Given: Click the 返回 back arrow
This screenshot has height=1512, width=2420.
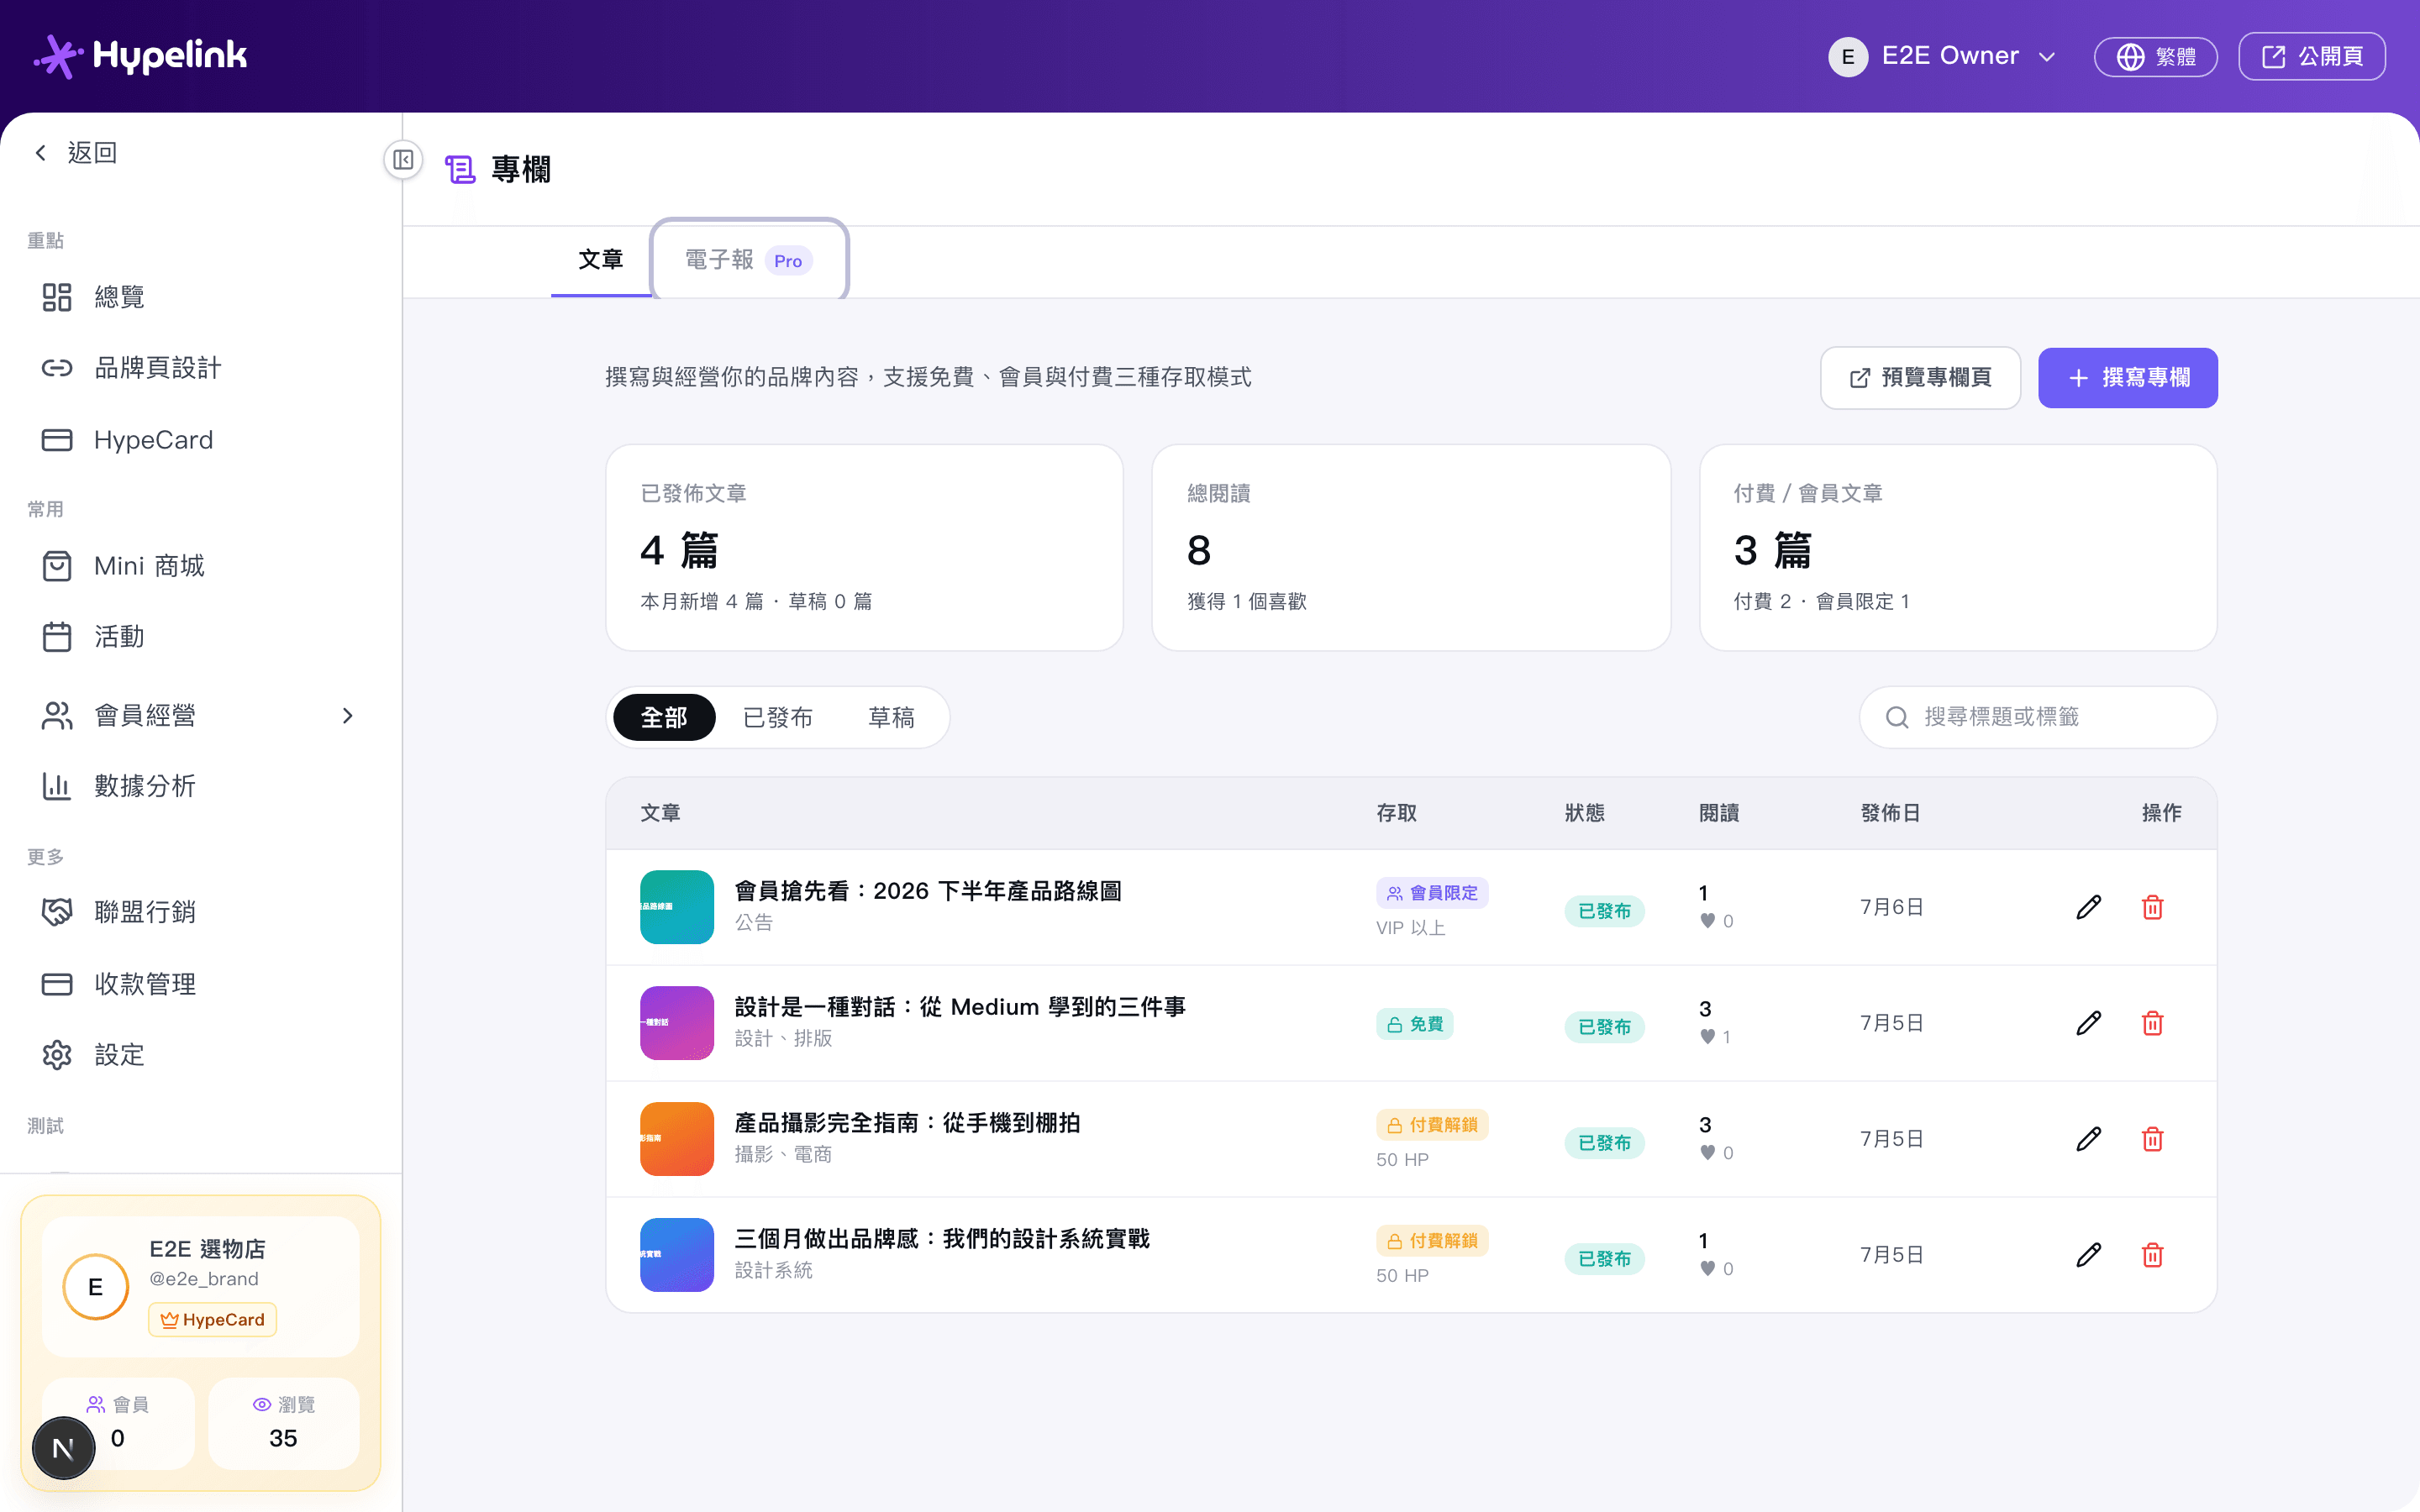Looking at the screenshot, I should pos(41,153).
